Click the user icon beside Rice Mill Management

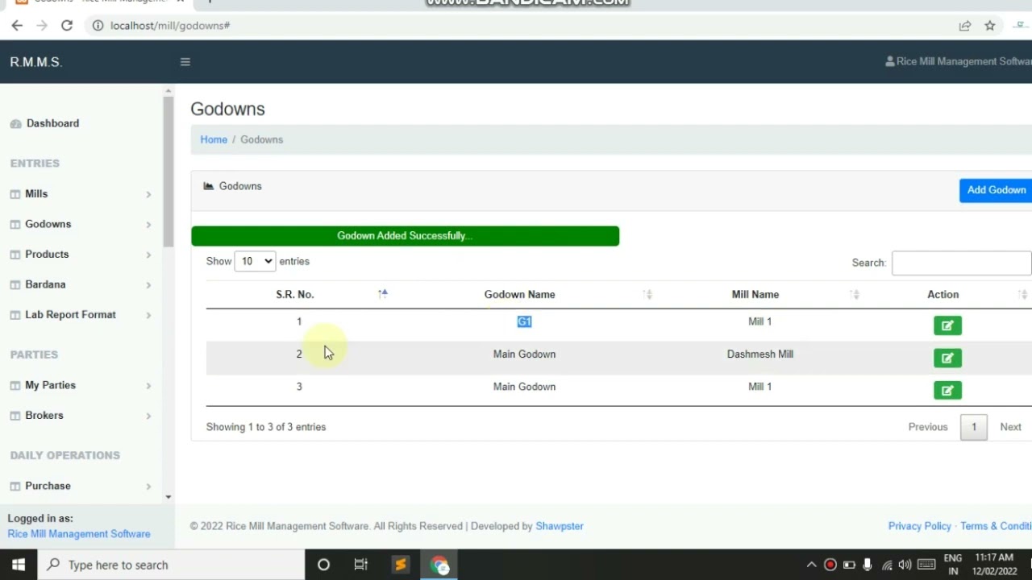[x=890, y=61]
